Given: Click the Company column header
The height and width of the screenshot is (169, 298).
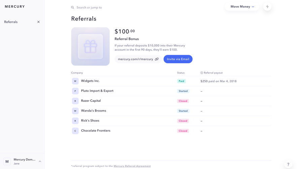Looking at the screenshot, I should point(77,73).
